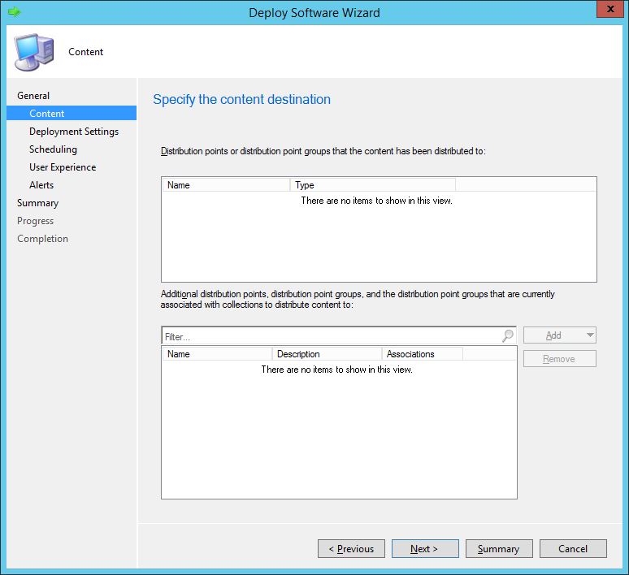Select Summary in the sidebar
This screenshot has width=629, height=575.
(x=37, y=203)
